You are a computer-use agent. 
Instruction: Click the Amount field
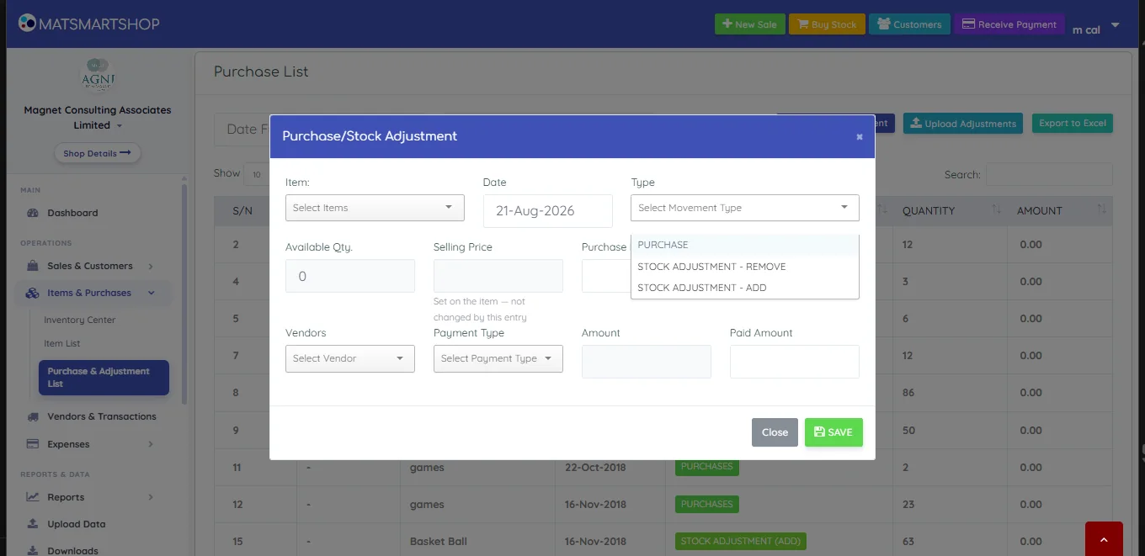647,362
